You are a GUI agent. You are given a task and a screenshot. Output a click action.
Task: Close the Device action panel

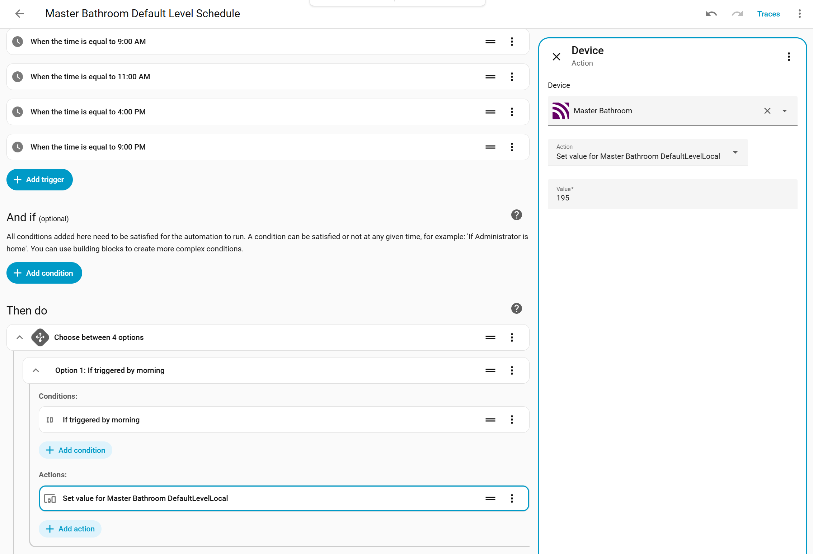(x=556, y=57)
